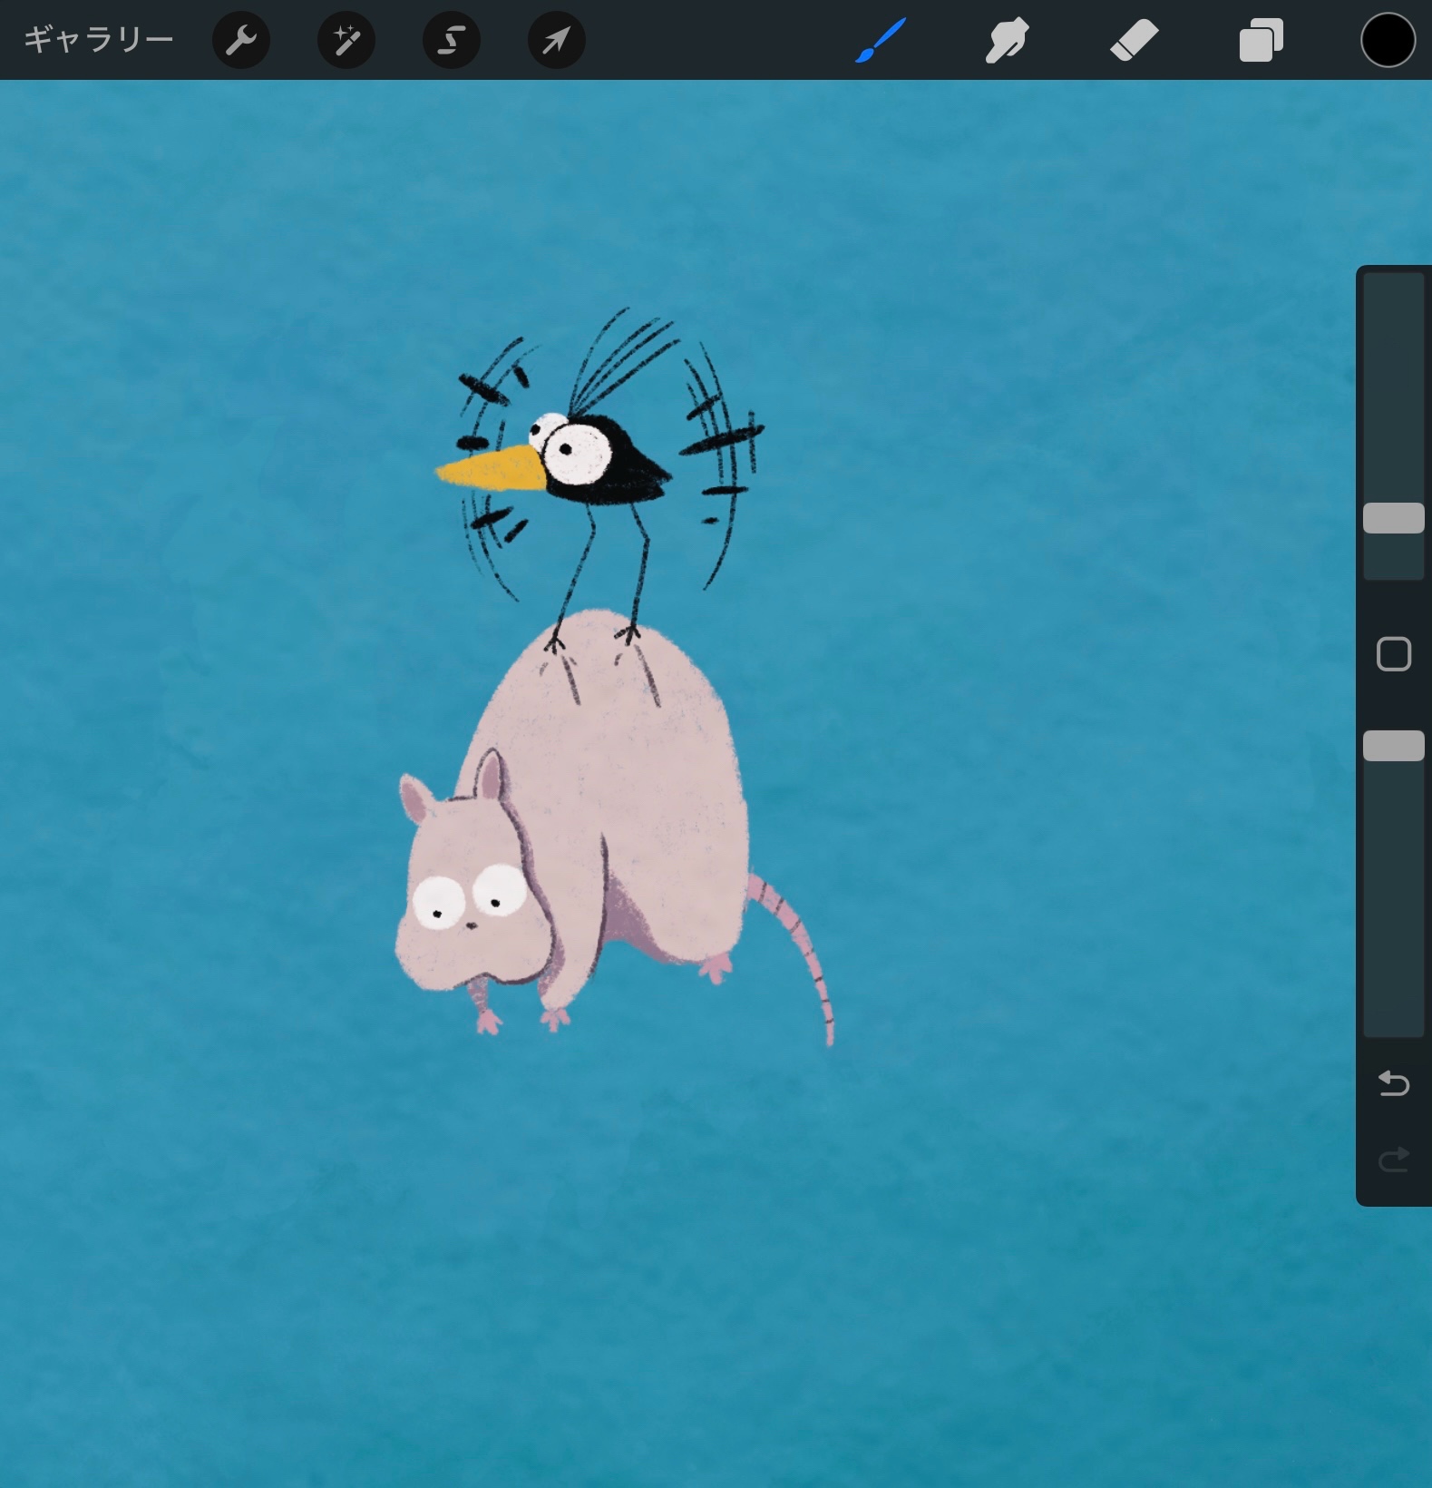Open the Actions wrench menu
Screen dimensions: 1432x1488
pyautogui.click(x=241, y=40)
